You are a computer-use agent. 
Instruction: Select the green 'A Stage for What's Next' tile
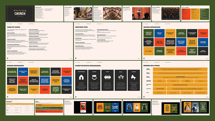coord(45,72)
